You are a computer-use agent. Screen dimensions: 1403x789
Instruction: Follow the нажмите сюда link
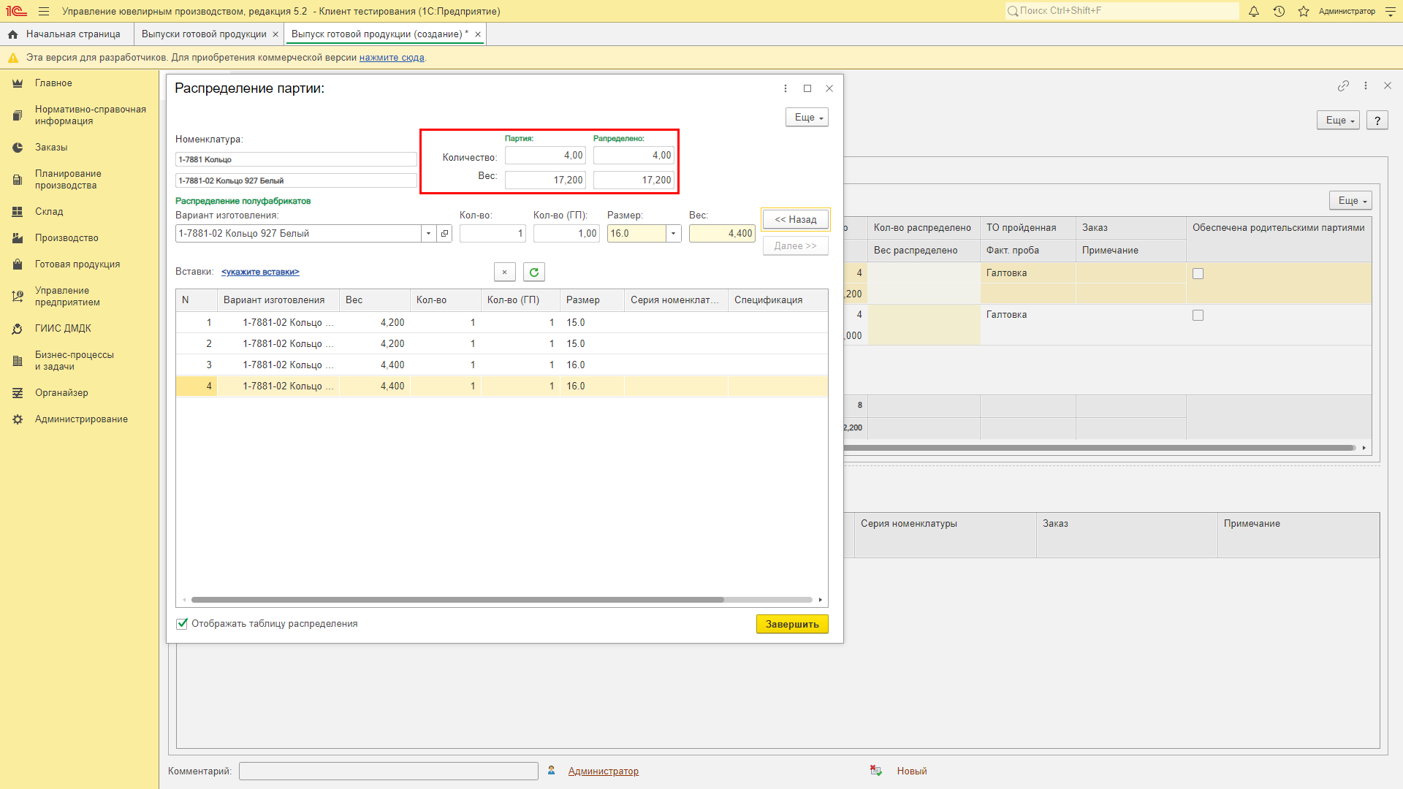[392, 58]
